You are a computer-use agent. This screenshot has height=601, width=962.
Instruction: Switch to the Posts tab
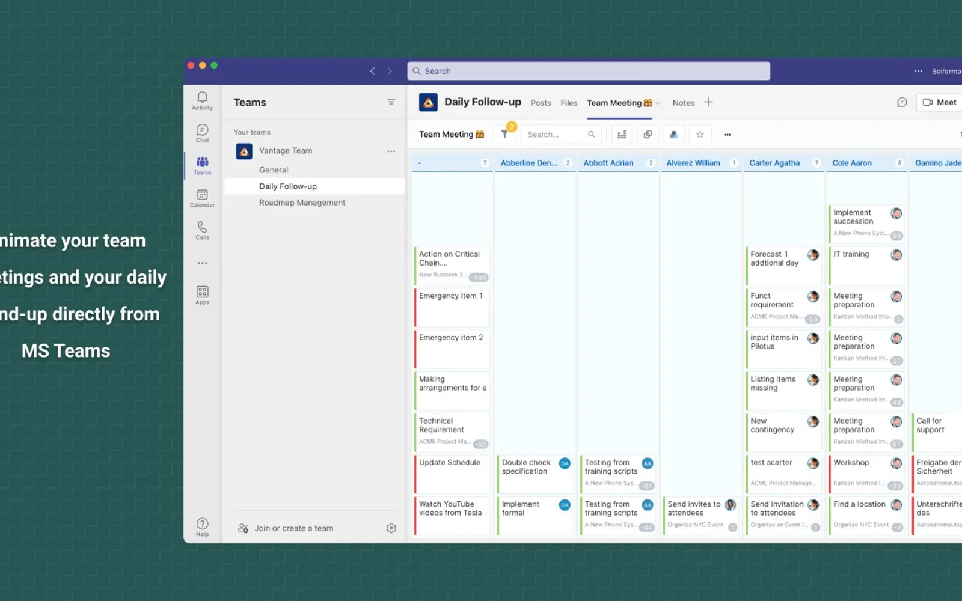[541, 103]
